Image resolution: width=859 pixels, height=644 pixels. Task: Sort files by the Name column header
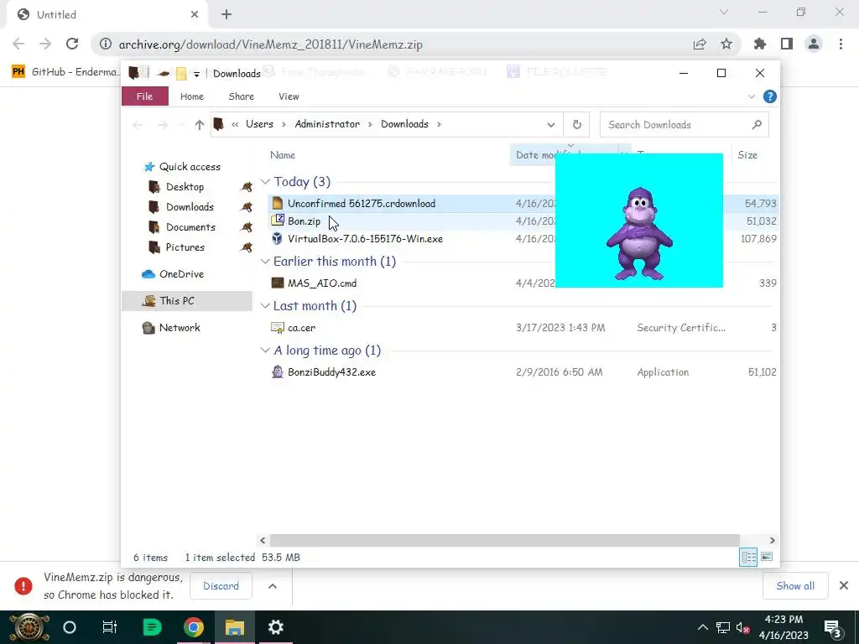pyautogui.click(x=283, y=155)
